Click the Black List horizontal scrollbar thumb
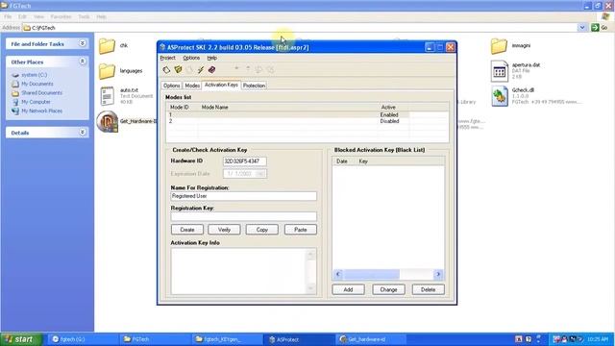This screenshot has height=346, width=615. pos(371,274)
